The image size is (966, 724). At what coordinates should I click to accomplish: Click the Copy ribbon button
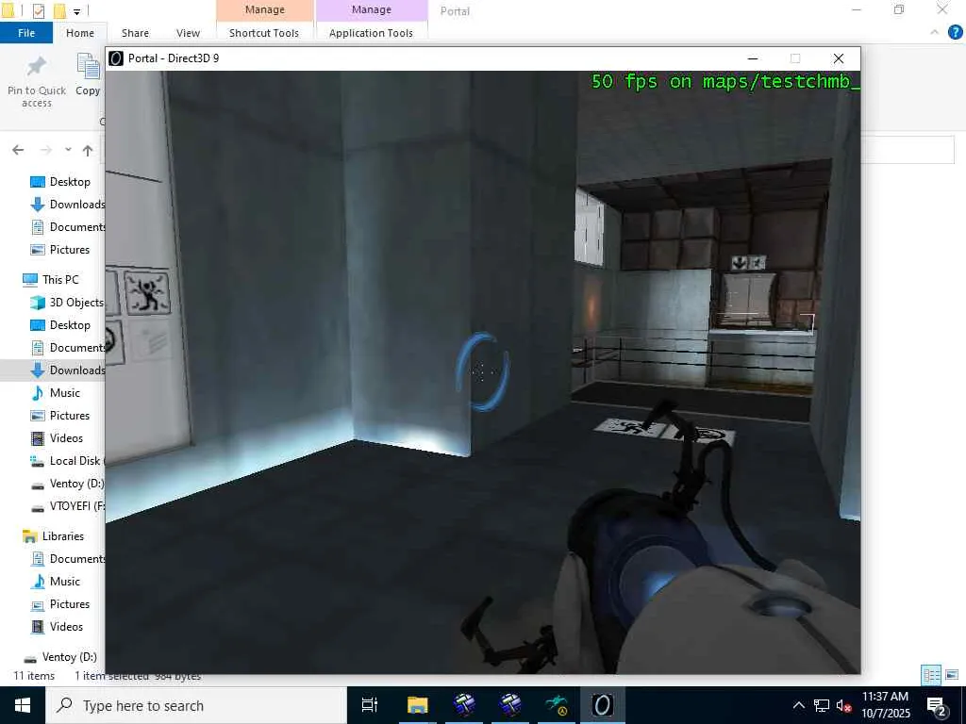(x=88, y=75)
